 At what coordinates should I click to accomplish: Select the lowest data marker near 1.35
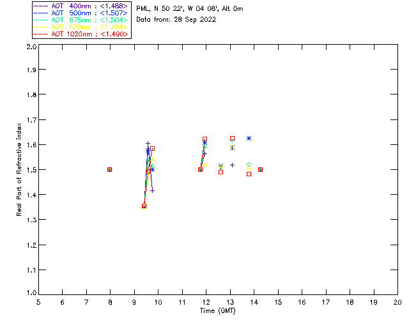[144, 206]
